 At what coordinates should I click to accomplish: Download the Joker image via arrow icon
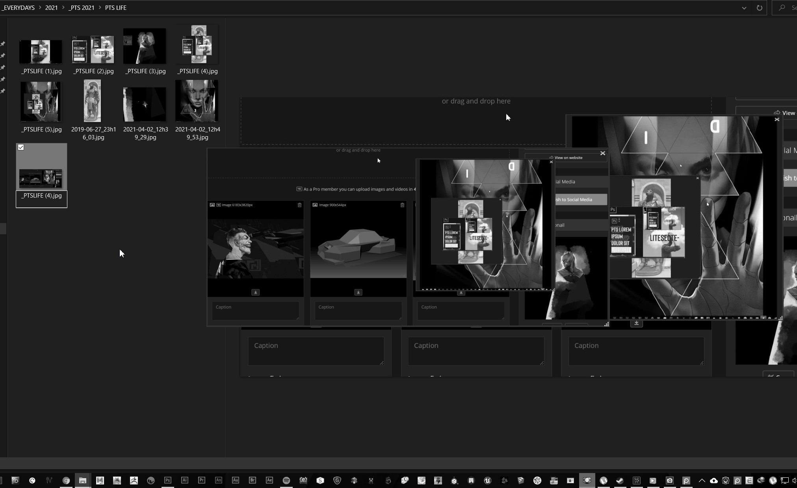point(255,292)
